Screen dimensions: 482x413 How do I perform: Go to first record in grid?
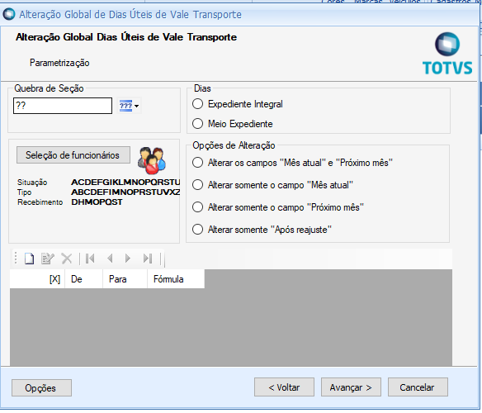90,259
